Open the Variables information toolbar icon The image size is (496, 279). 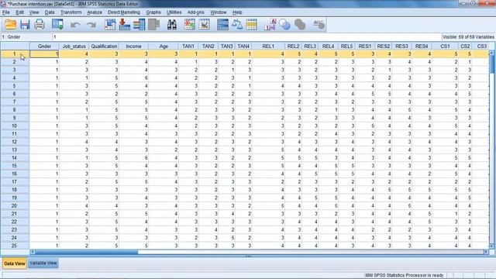click(x=139, y=25)
